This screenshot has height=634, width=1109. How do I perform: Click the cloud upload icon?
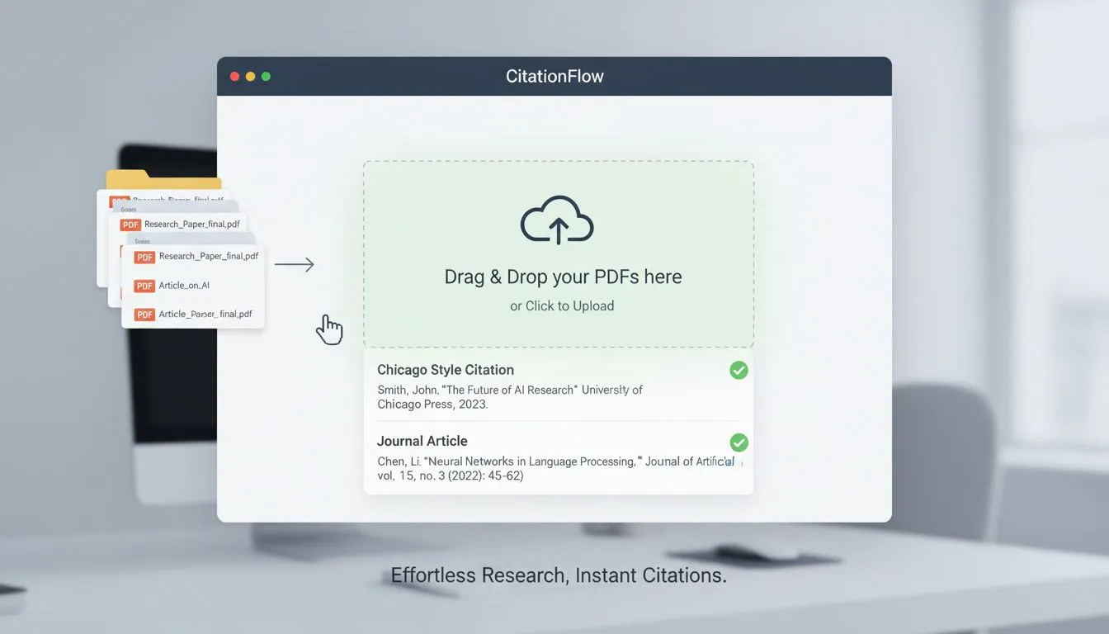coord(556,220)
